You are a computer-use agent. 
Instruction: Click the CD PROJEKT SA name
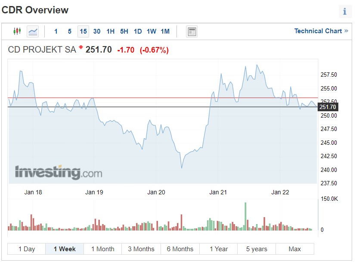click(42, 50)
